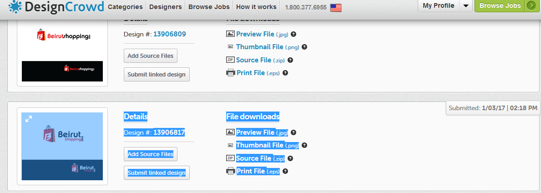
Task: Download Print File (.eps) of design 13906809
Action: [258, 73]
